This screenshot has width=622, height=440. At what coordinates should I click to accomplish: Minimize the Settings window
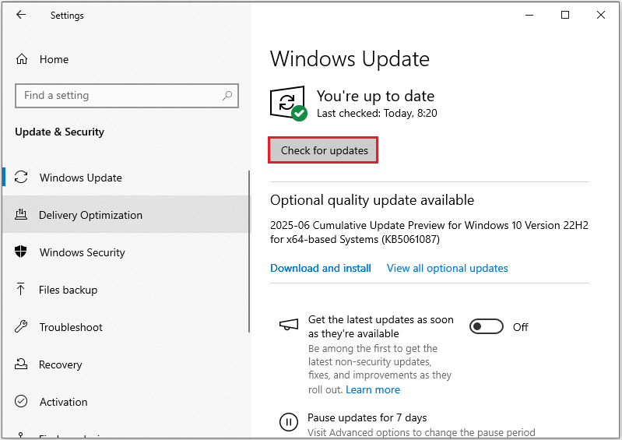pyautogui.click(x=529, y=15)
